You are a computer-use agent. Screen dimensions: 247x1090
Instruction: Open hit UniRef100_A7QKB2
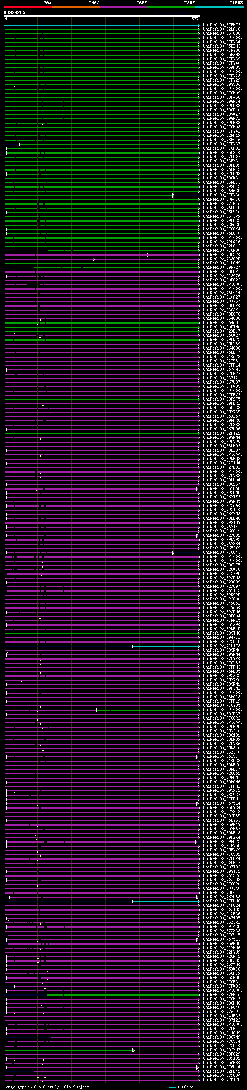[x=221, y=148]
